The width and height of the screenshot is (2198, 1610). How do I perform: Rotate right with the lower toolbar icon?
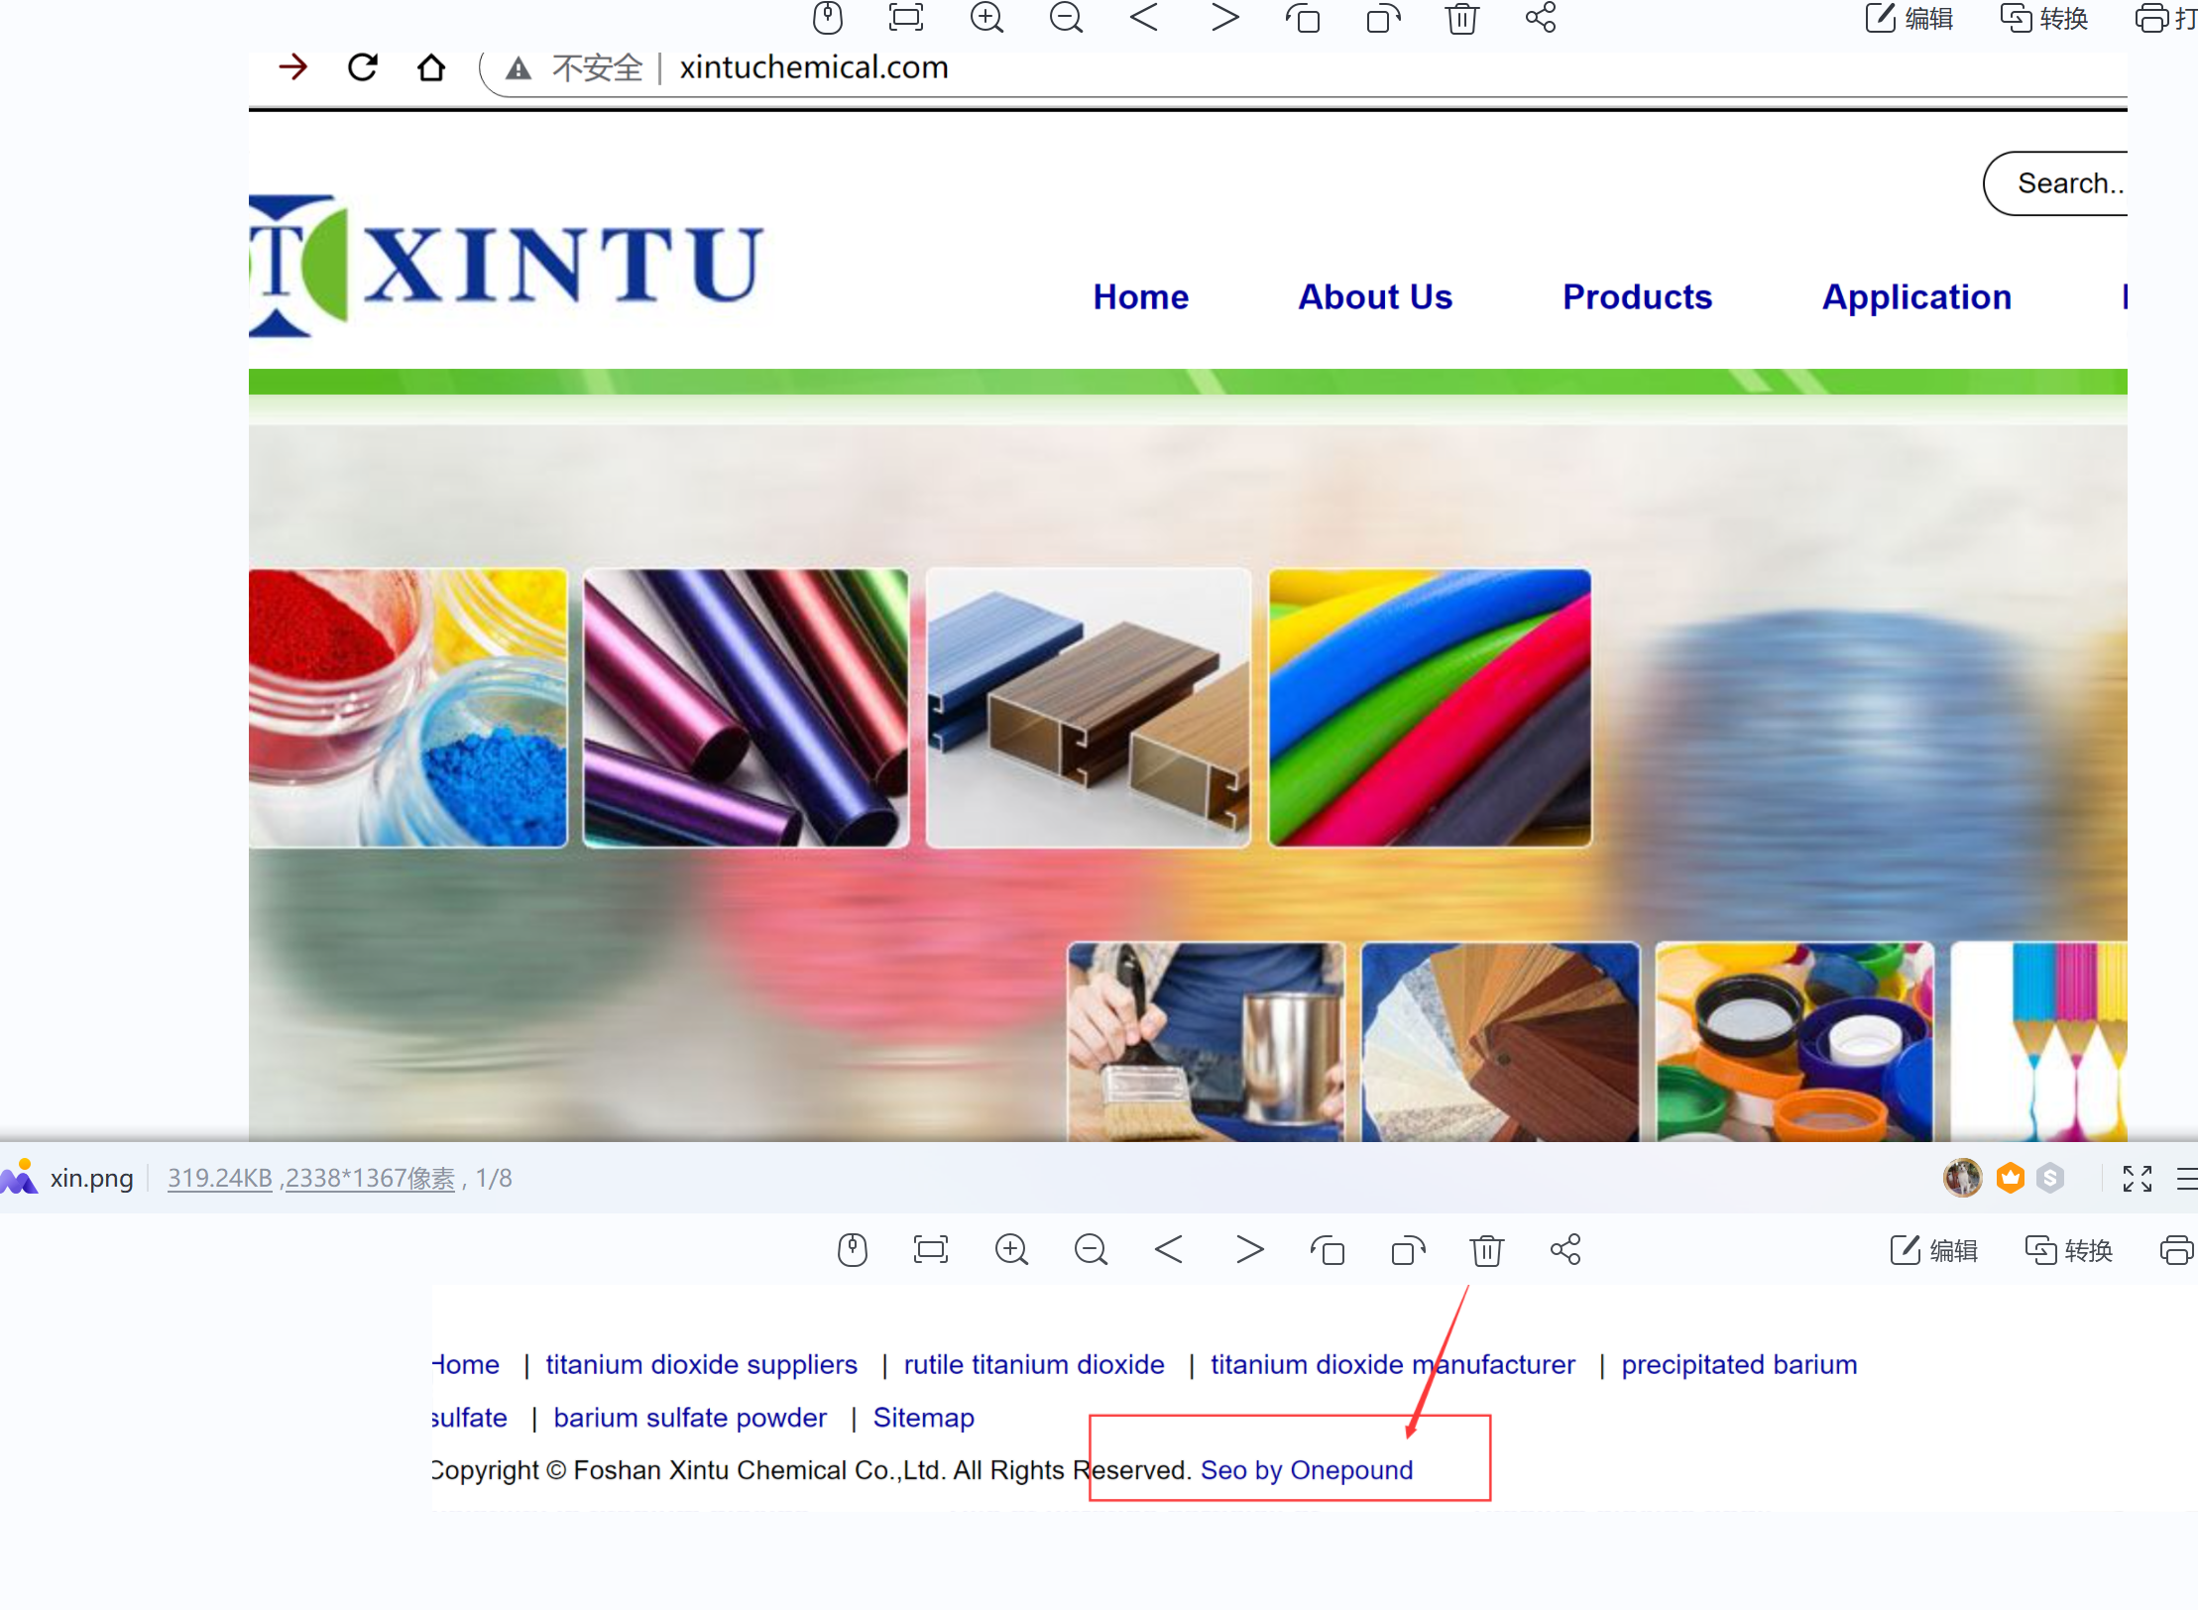tap(1408, 1250)
